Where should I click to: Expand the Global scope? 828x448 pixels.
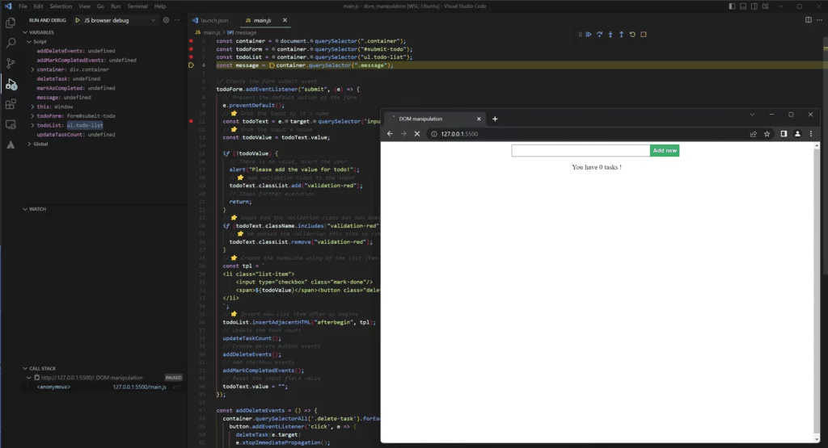click(29, 144)
